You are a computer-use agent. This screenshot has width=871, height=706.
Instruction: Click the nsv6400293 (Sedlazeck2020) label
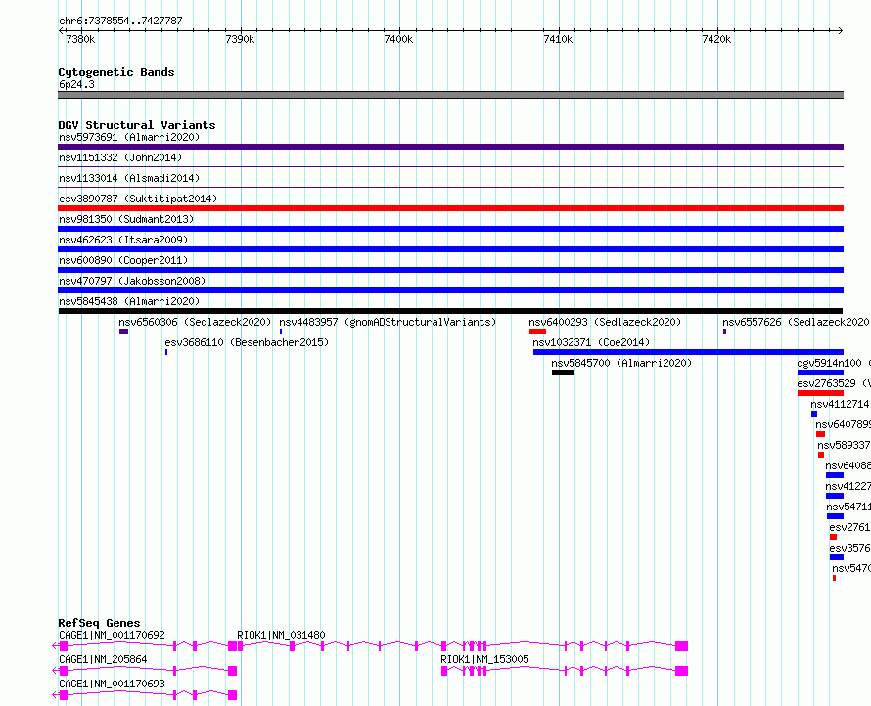coord(605,322)
